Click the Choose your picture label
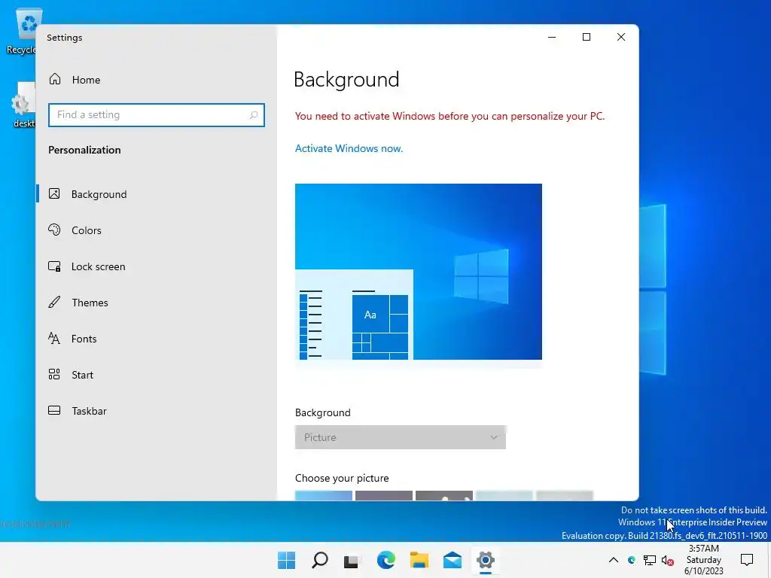Image resolution: width=771 pixels, height=578 pixels. point(342,478)
